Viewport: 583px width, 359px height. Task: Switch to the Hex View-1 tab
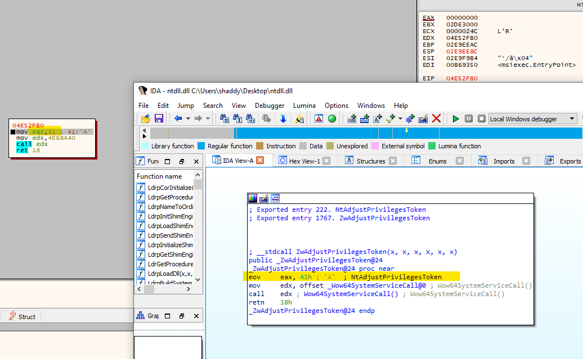[304, 161]
